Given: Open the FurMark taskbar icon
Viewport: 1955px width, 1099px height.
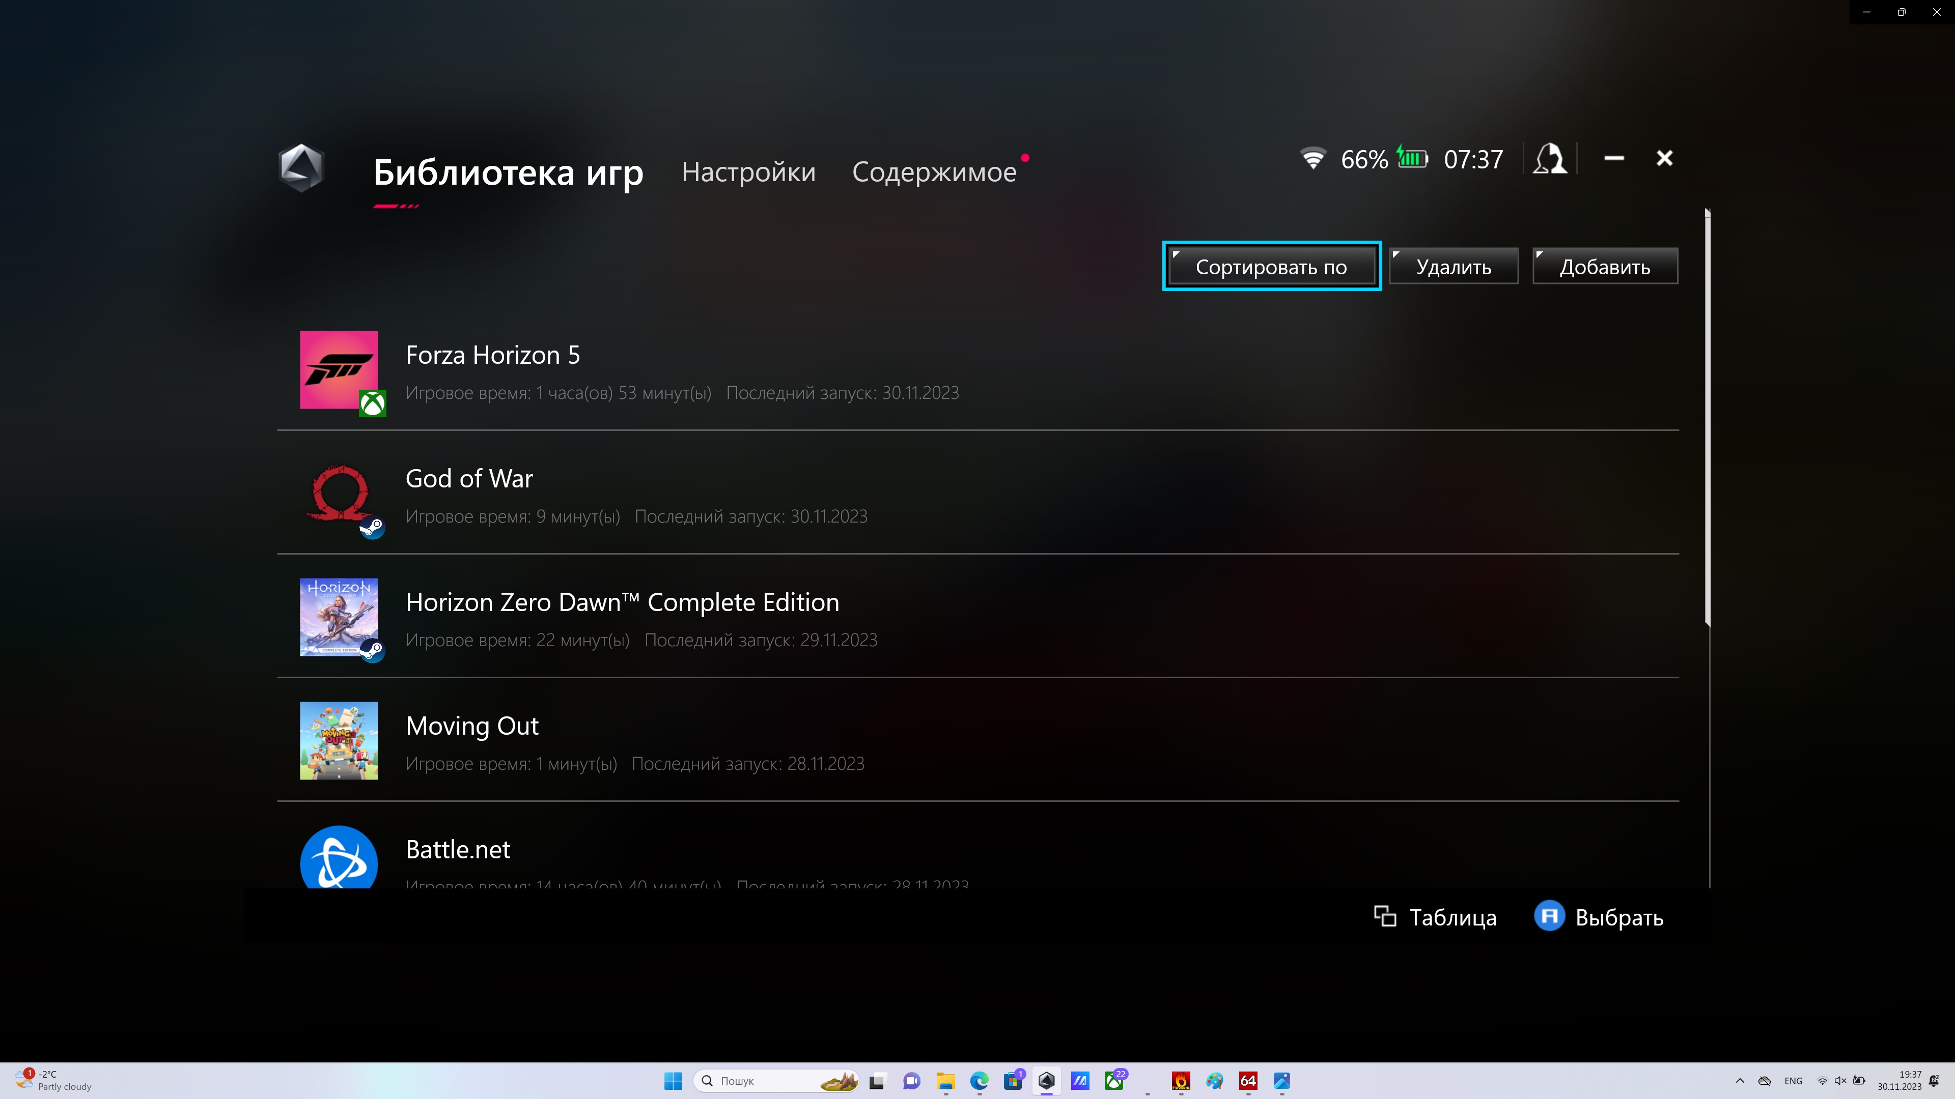Looking at the screenshot, I should (1181, 1081).
